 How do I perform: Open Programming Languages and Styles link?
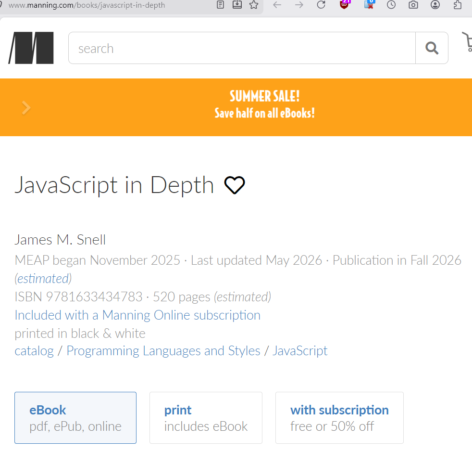(163, 351)
